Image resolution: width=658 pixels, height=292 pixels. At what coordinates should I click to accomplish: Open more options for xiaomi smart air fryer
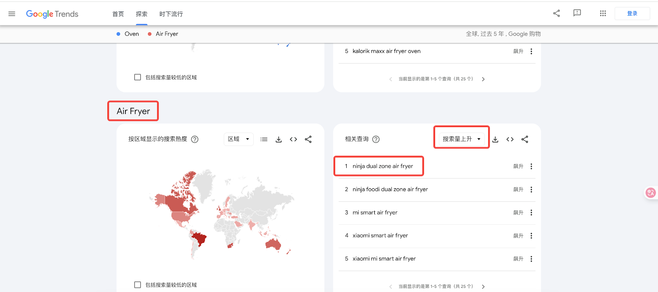[531, 236]
